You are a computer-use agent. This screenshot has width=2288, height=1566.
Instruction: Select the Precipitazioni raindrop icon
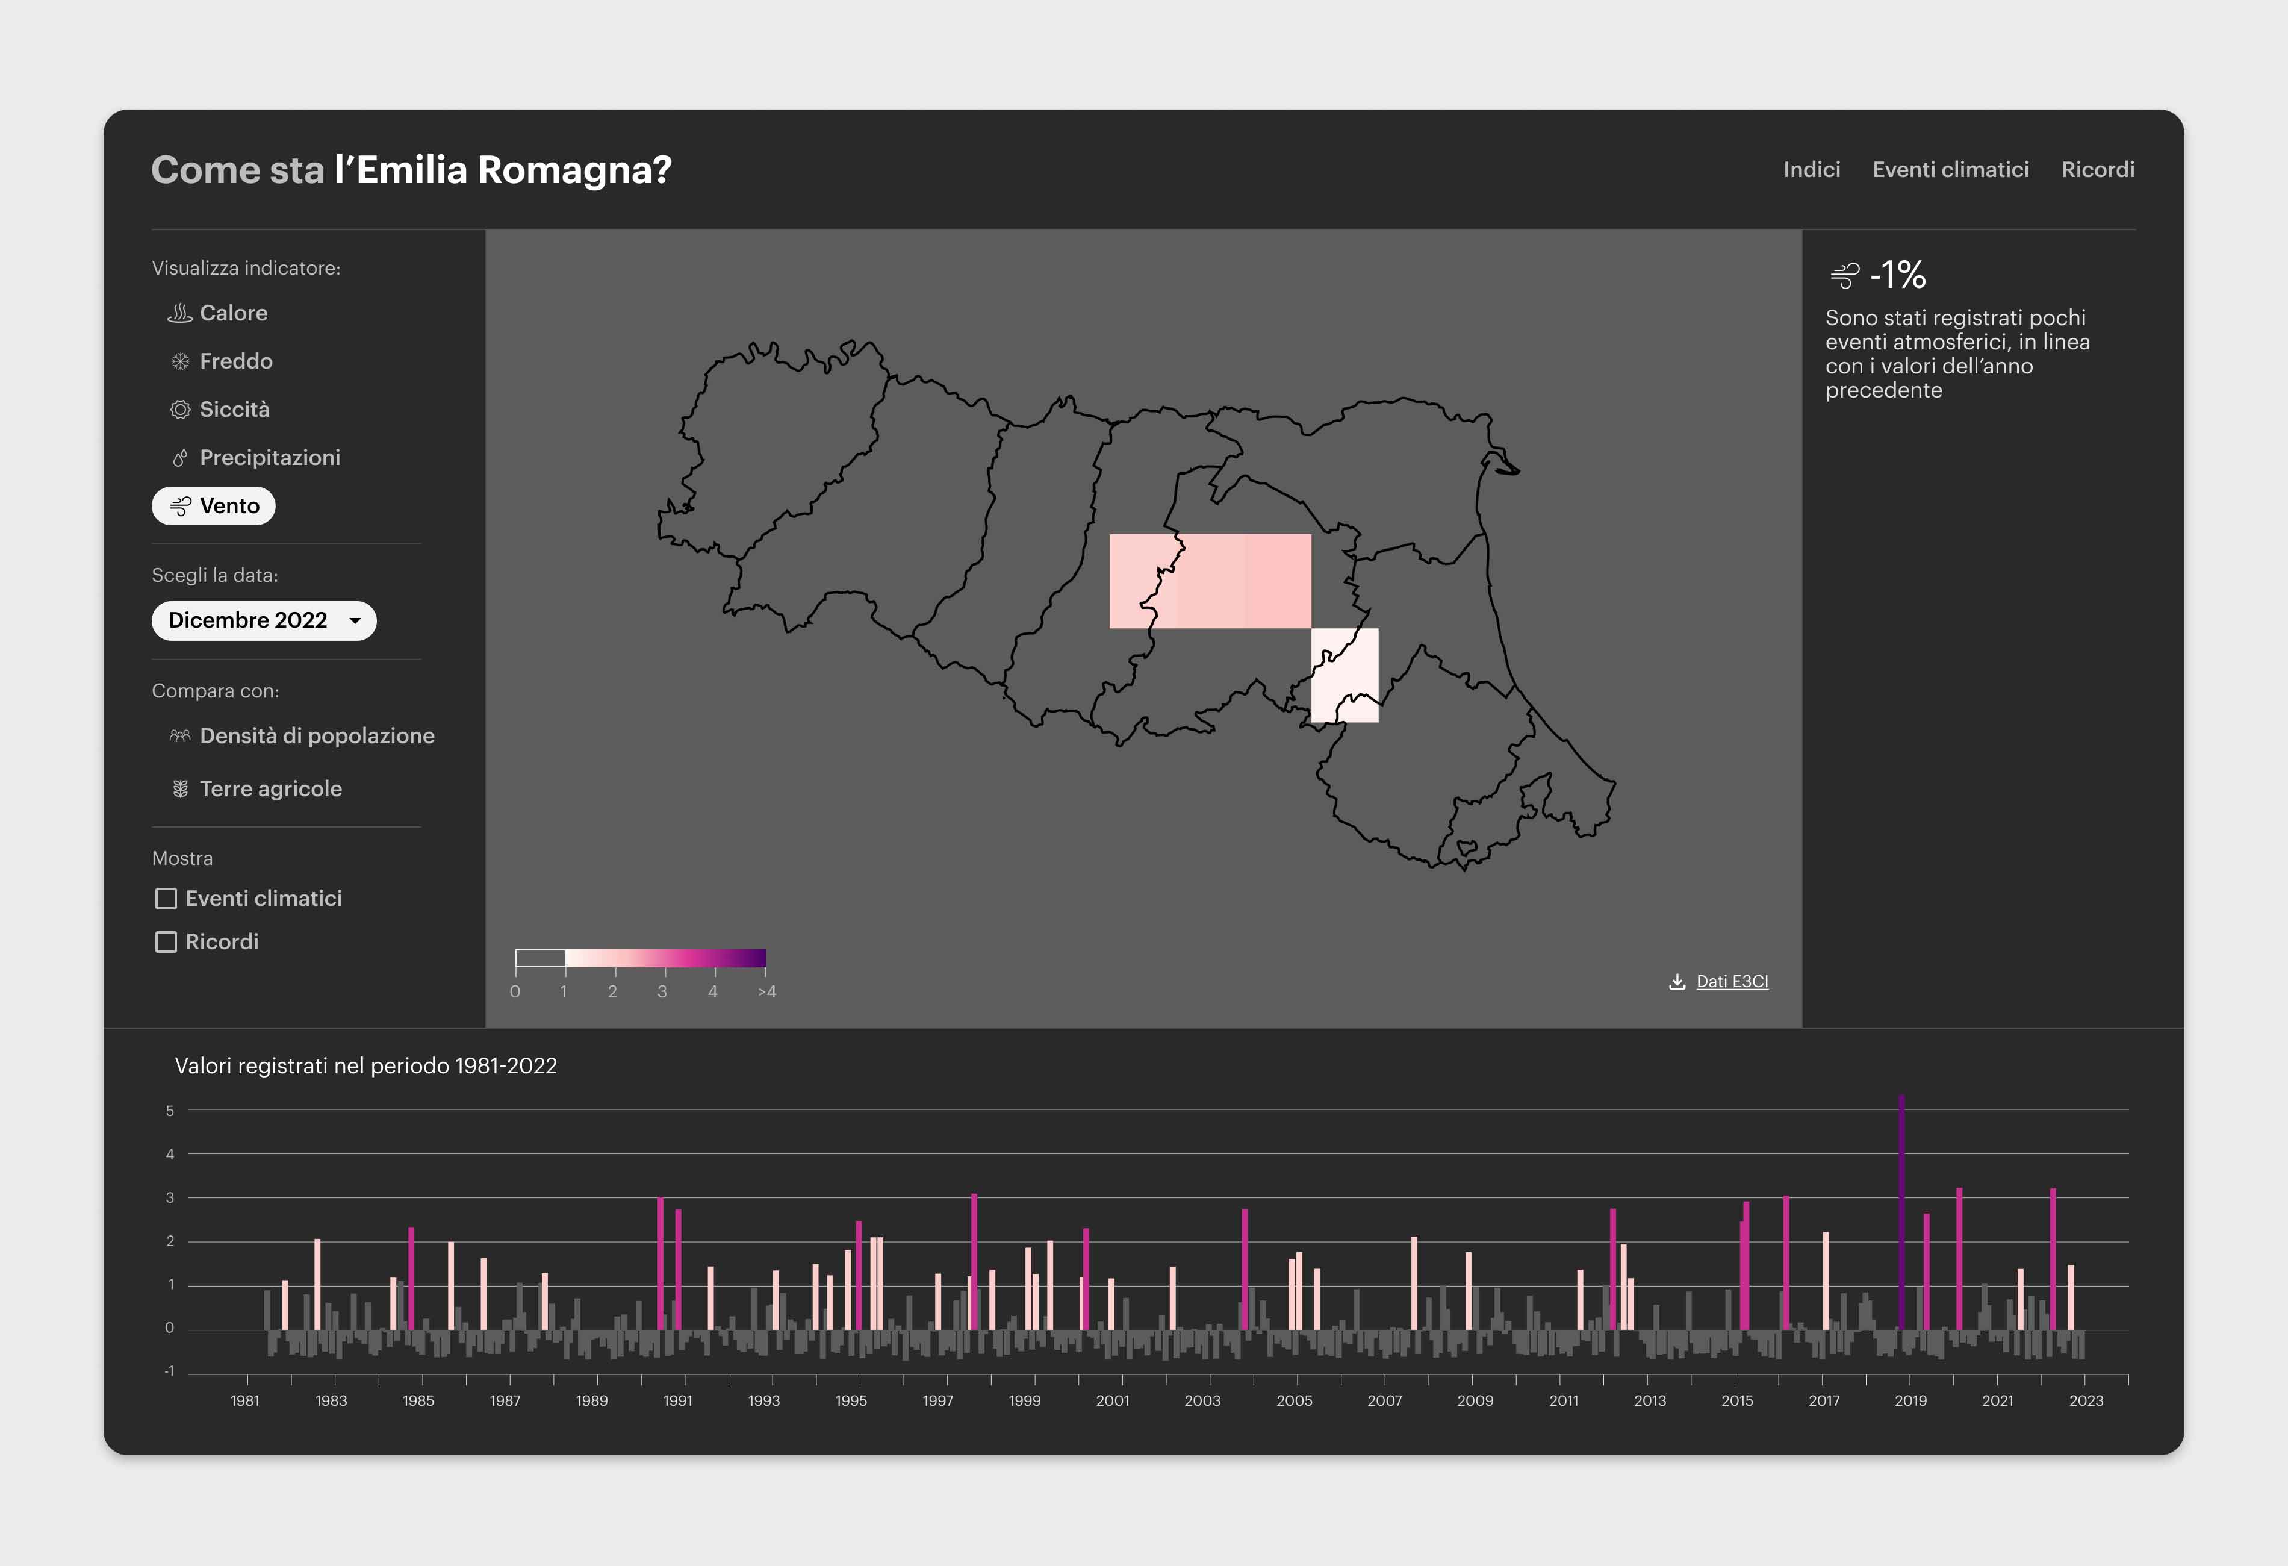[x=180, y=457]
